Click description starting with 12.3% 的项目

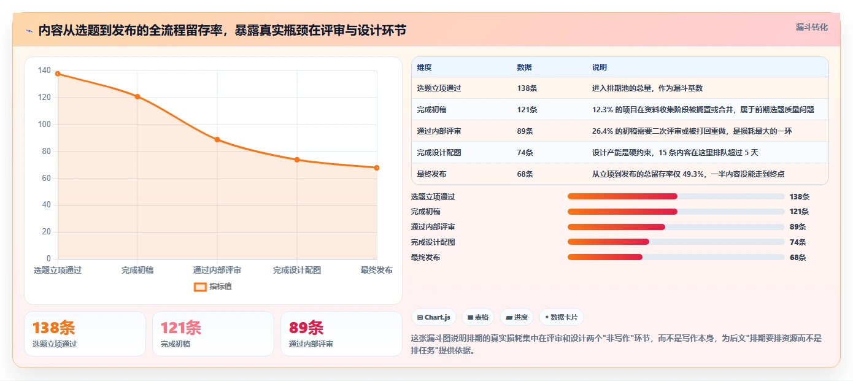coord(703,110)
